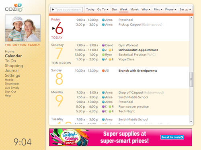Image resolution: width=201 pixels, height=150 pixels.
Task: Click purple D dot on Ryan soccer practice row
Action: [103, 107]
